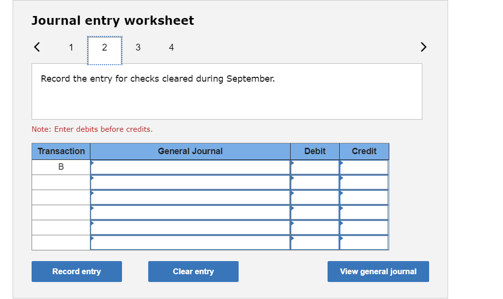The height and width of the screenshot is (299, 503).
Task: Click Credit cell in last row
Action: pyautogui.click(x=364, y=243)
